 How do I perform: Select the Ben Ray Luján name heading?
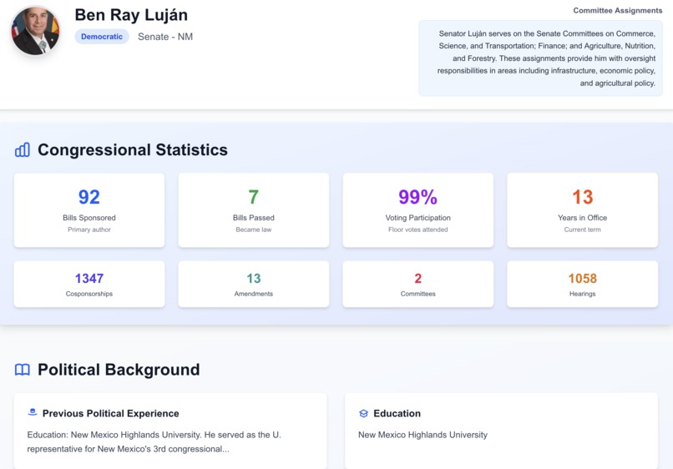131,15
